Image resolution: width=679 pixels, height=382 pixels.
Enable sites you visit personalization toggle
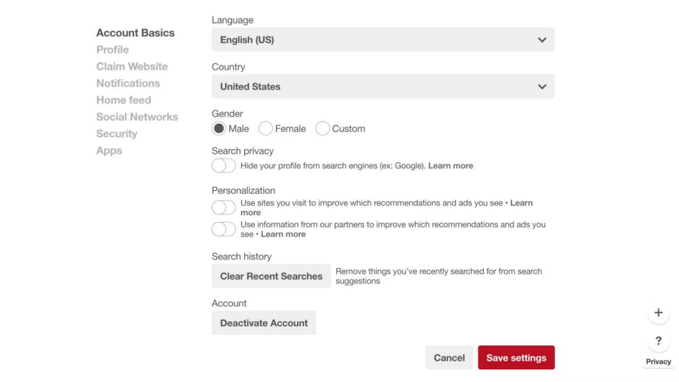click(x=223, y=208)
